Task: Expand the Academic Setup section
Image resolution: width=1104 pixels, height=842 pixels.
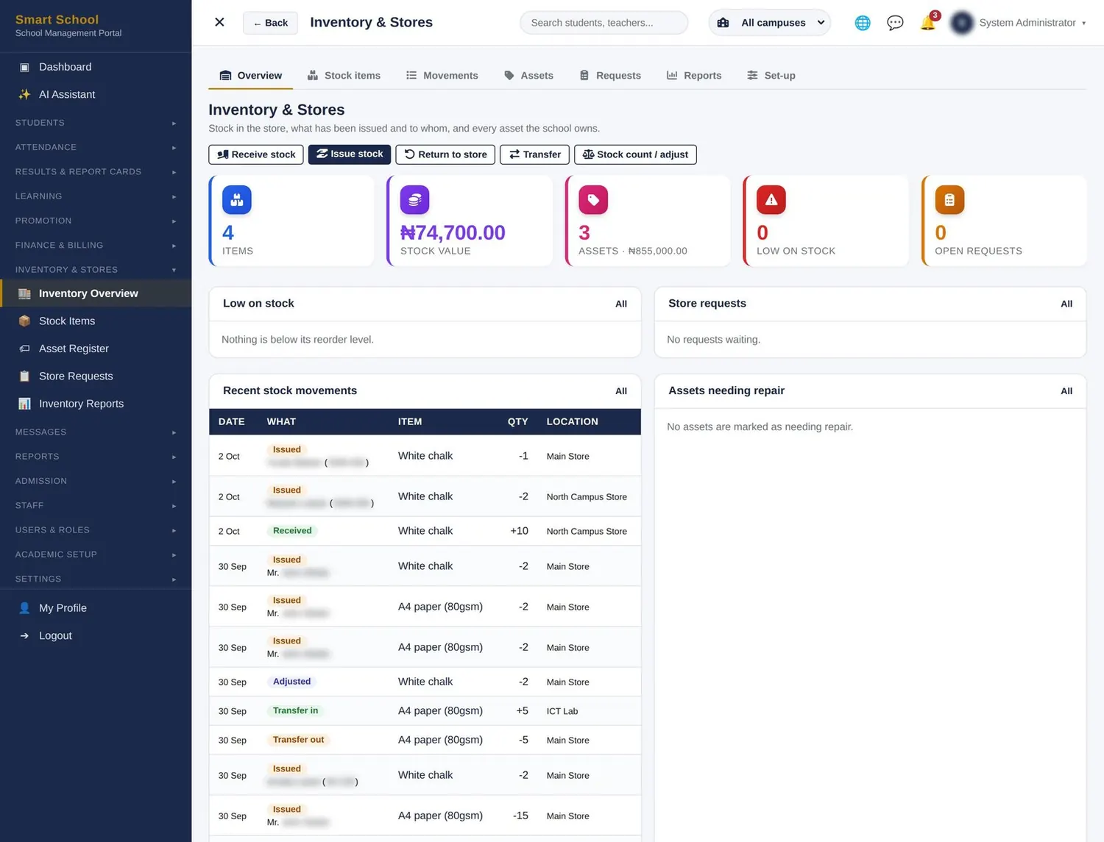Action: [96, 554]
